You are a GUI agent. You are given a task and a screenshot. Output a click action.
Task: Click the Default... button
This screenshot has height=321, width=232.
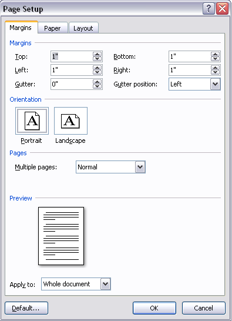[26, 308]
